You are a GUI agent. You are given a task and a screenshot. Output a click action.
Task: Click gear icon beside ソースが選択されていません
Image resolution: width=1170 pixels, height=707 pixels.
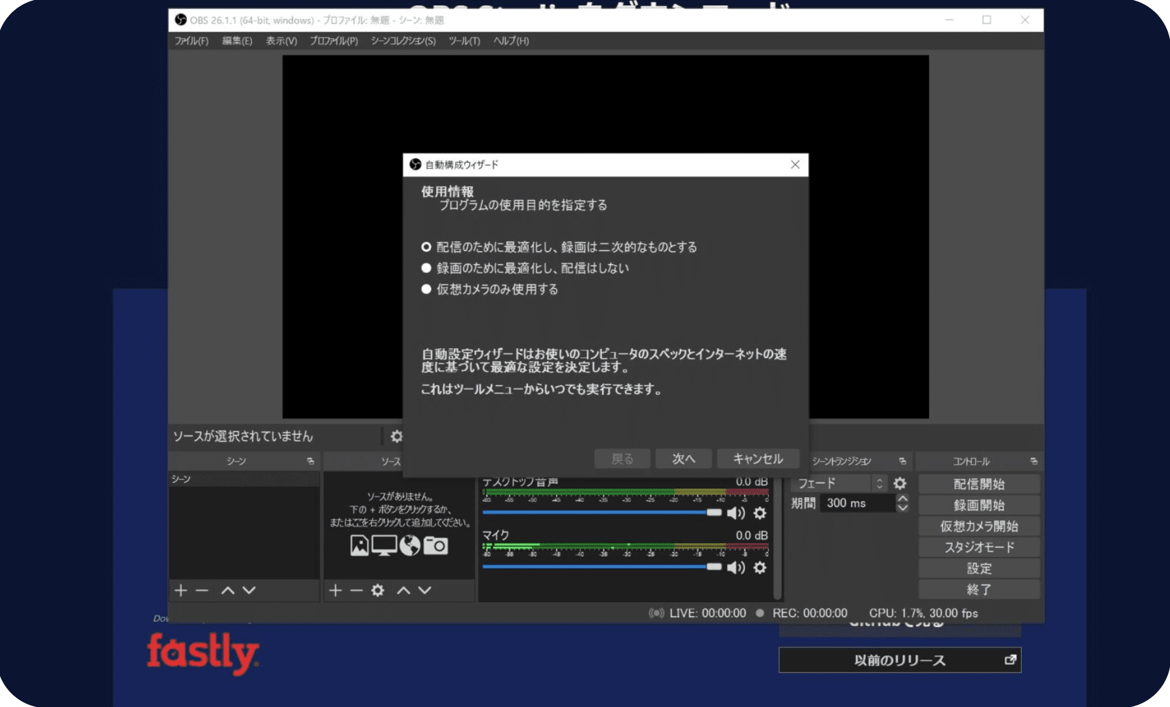397,436
